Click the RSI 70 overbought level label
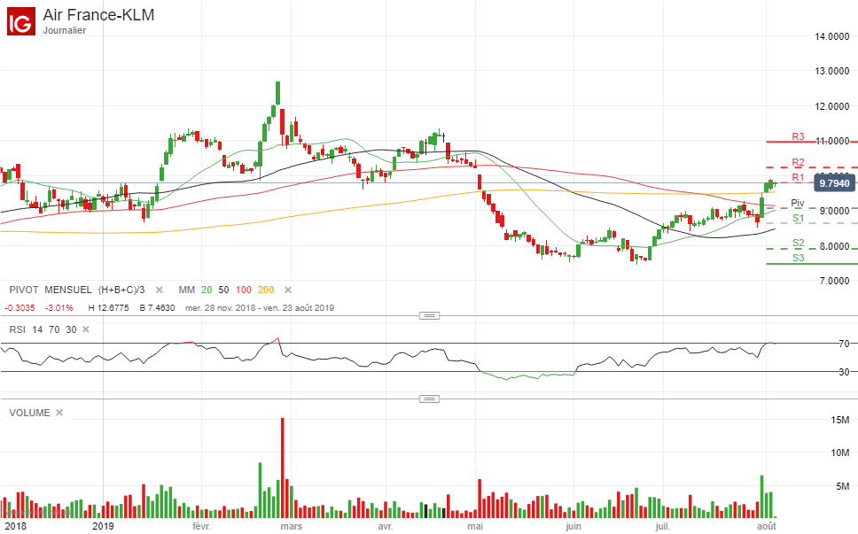Image resolution: width=858 pixels, height=534 pixels. (x=844, y=344)
